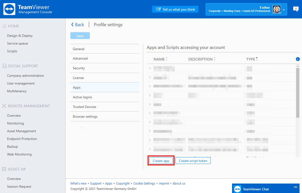Screen dimensions: 302x193
Task: Click the Create script token button
Action: pos(193,161)
